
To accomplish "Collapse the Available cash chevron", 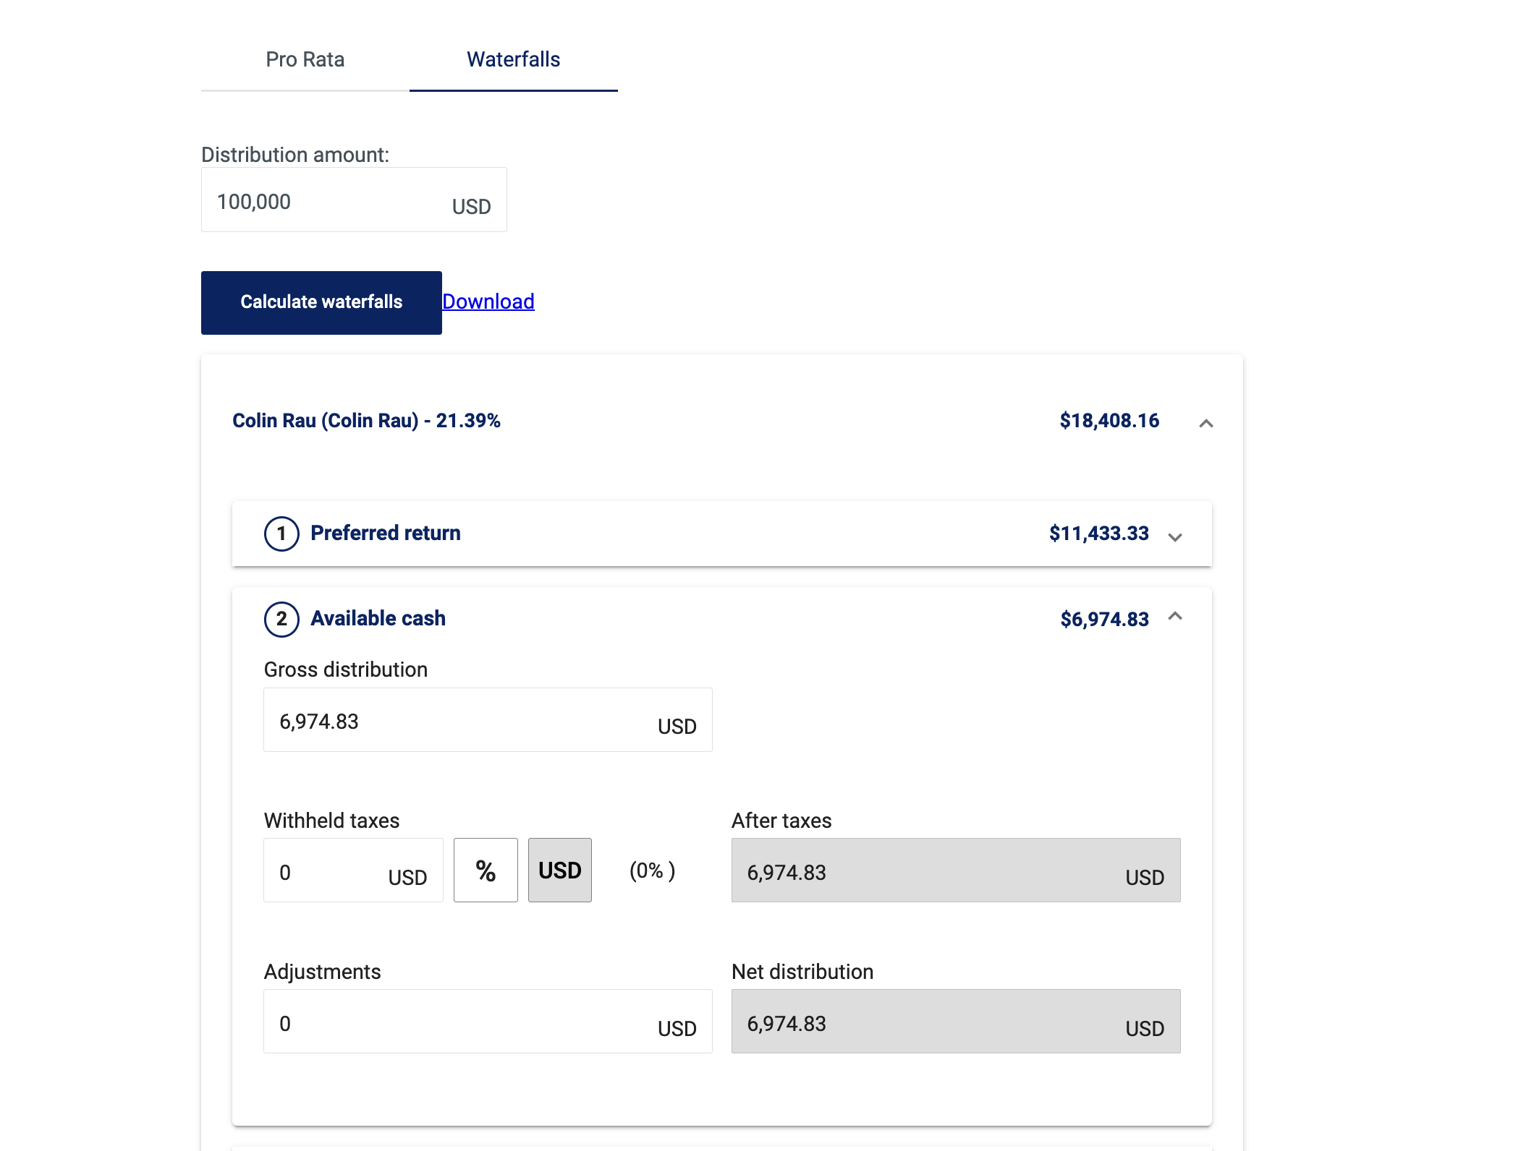I will point(1175,616).
